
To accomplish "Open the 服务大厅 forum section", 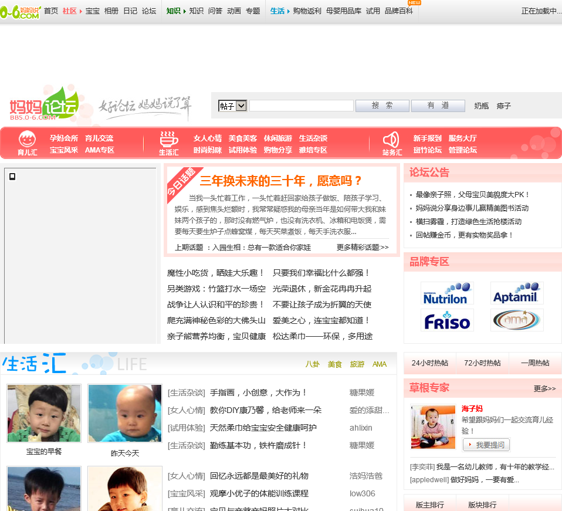I will [x=462, y=138].
